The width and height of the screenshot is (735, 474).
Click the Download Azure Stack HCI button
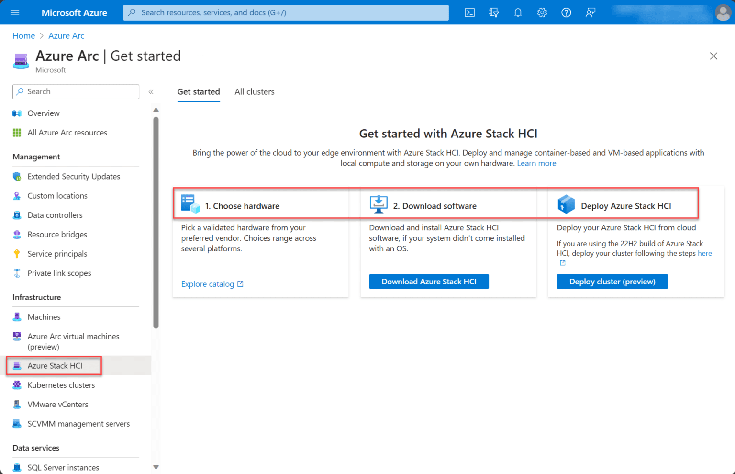(429, 281)
